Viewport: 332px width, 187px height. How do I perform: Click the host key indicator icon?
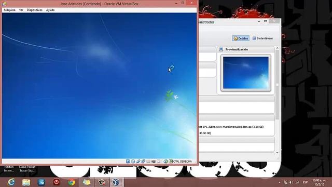point(171,162)
